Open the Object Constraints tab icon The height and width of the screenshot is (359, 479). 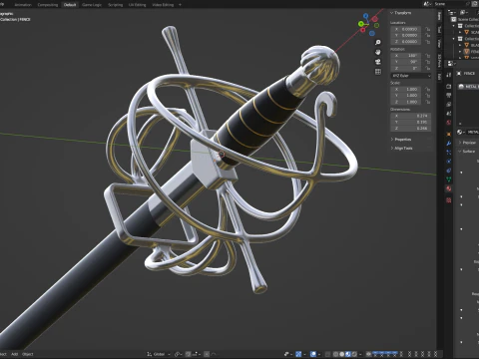[449, 171]
